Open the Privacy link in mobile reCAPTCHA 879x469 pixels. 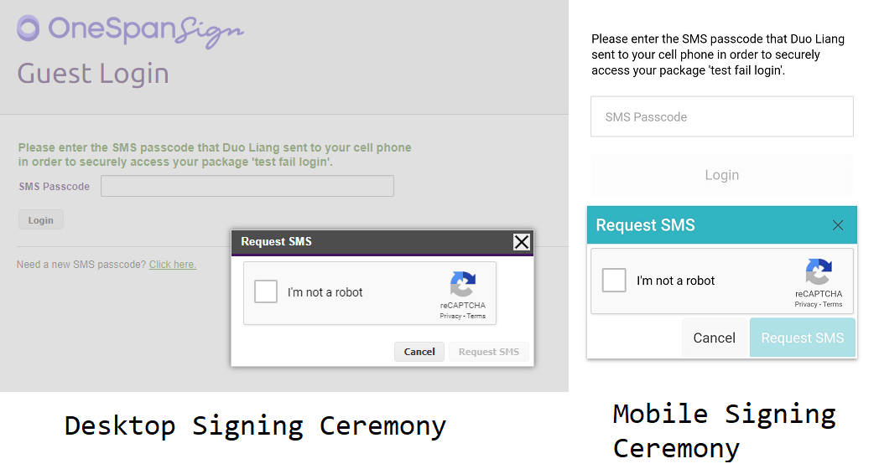coord(805,305)
